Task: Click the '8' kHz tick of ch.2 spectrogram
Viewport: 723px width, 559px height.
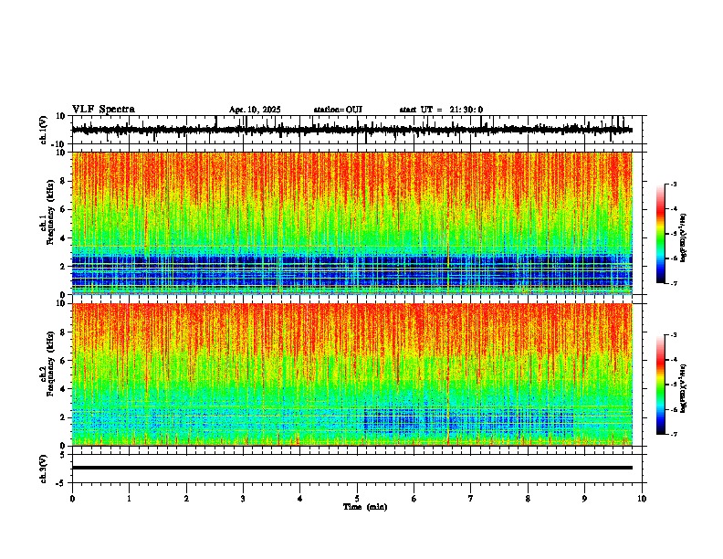Action: (x=64, y=332)
